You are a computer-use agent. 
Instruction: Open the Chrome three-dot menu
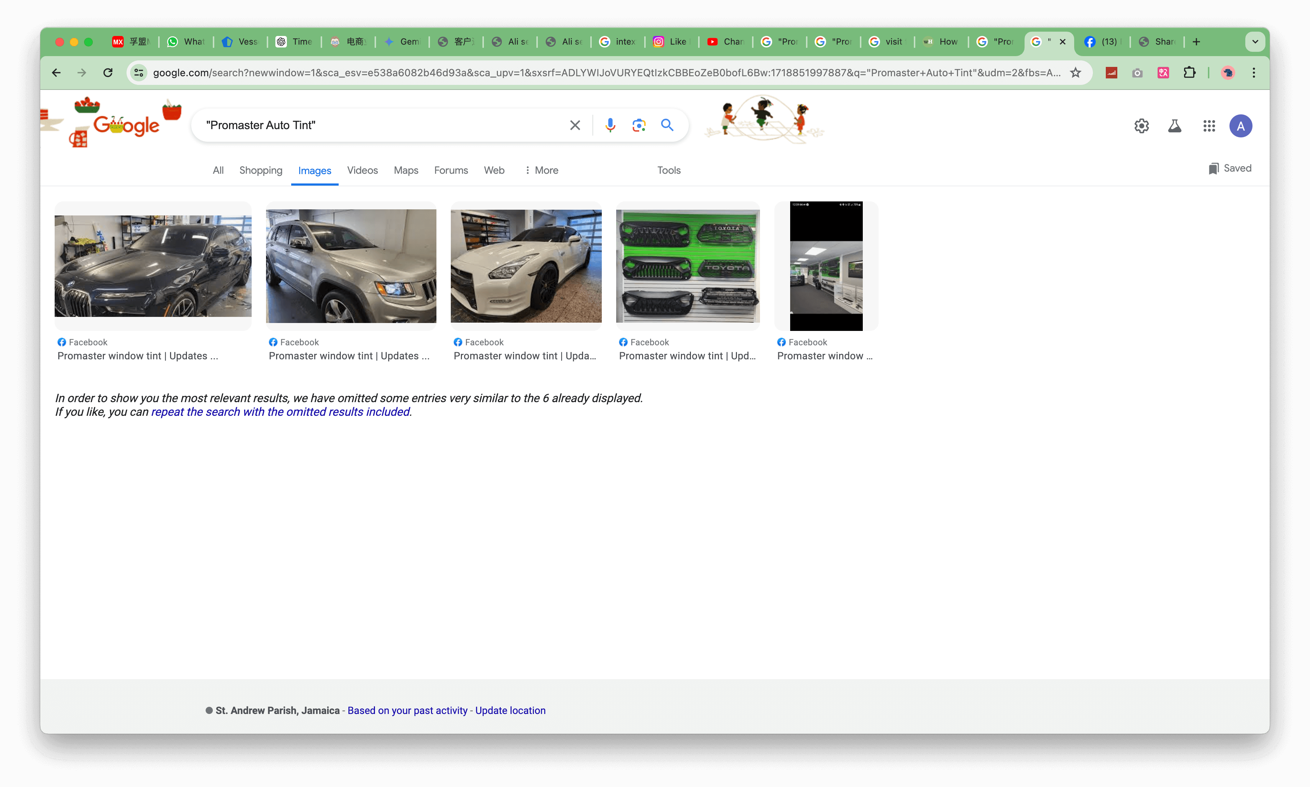(x=1254, y=73)
